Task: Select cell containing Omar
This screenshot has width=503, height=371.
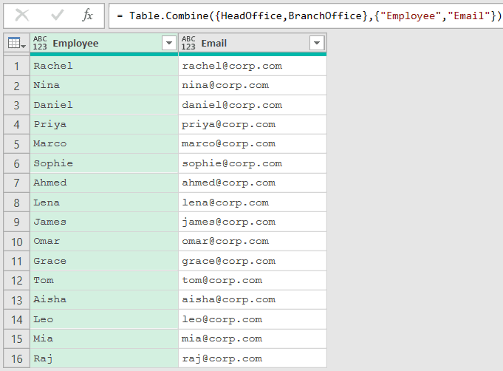Action: [104, 242]
